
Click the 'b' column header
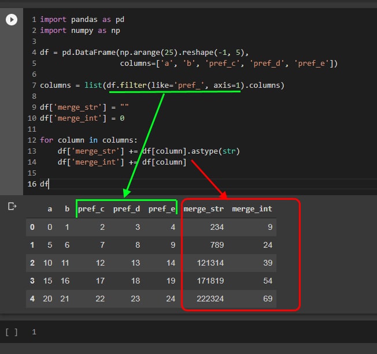(67, 208)
